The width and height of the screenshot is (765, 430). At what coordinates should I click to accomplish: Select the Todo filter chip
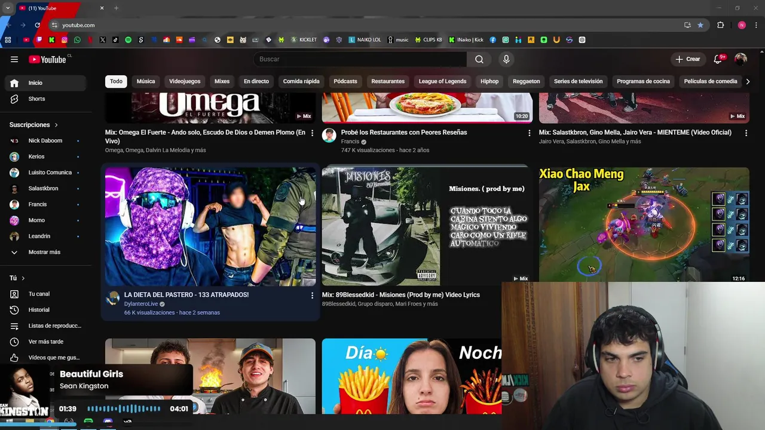click(116, 81)
